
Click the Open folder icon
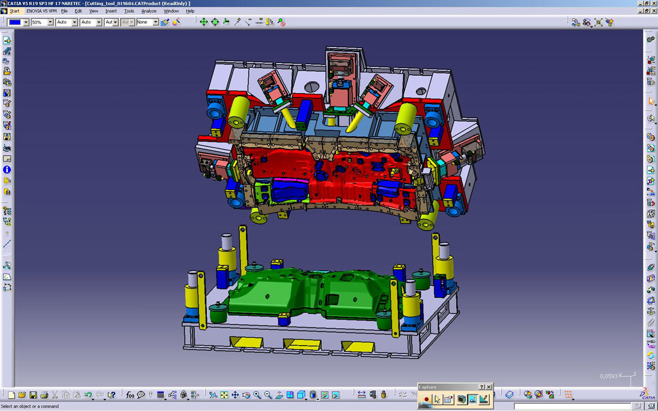click(22, 394)
